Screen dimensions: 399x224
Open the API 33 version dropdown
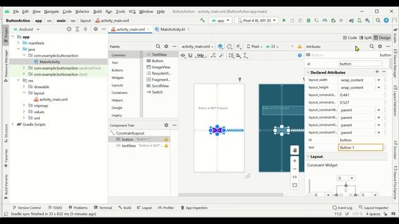pyautogui.click(x=272, y=47)
